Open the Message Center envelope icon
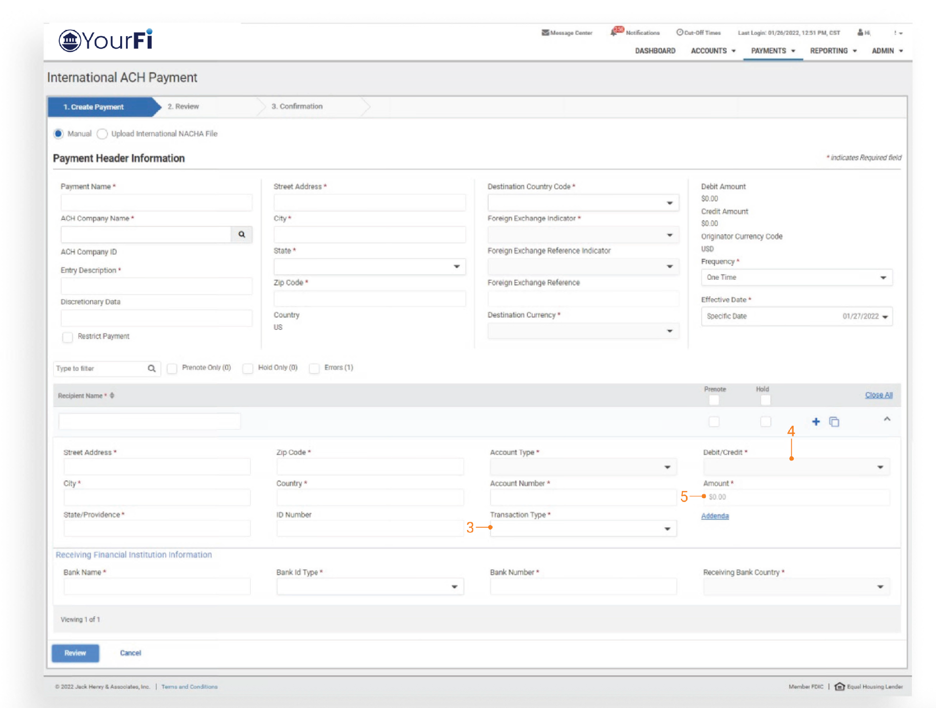This screenshot has width=936, height=708. pyautogui.click(x=545, y=33)
